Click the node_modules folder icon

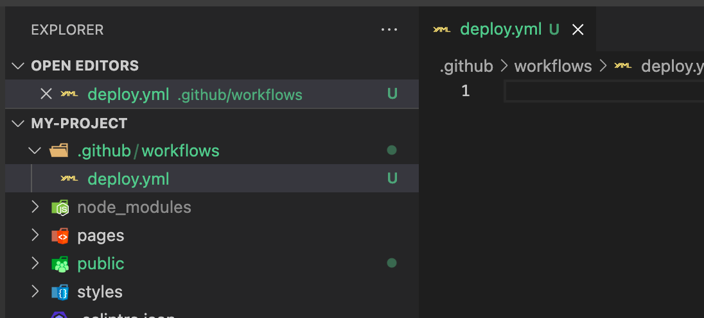click(x=60, y=207)
